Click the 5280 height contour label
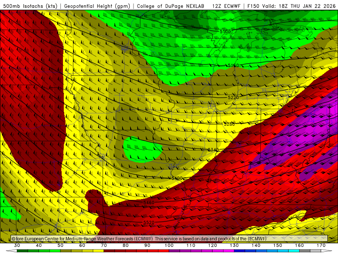This screenshot has width=338, height=253. click(229, 124)
